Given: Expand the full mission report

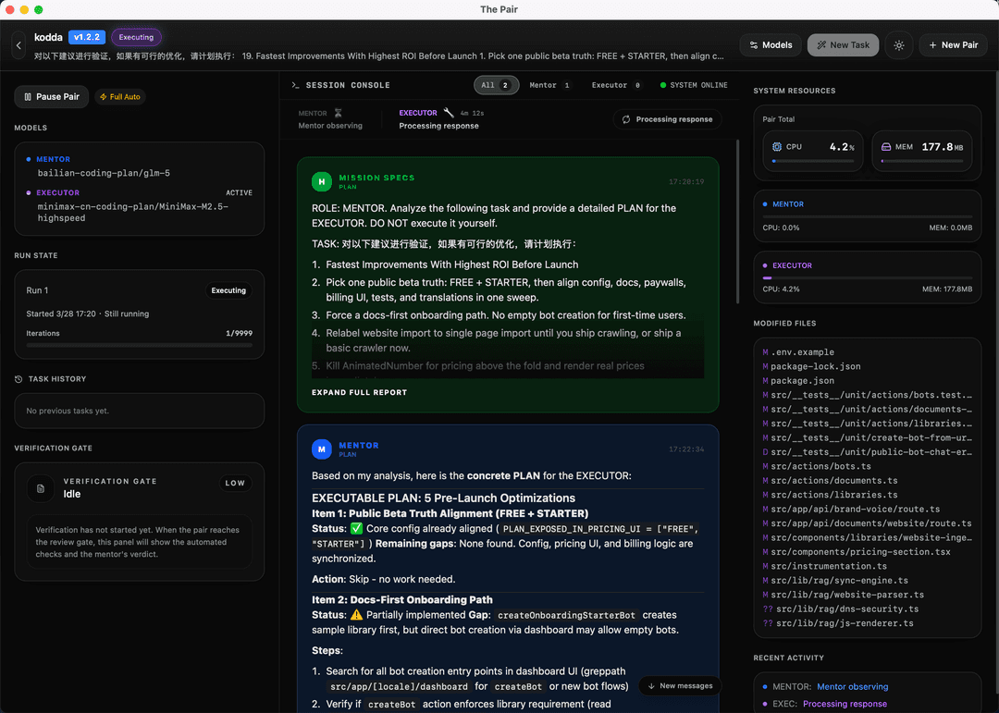Looking at the screenshot, I should 359,392.
